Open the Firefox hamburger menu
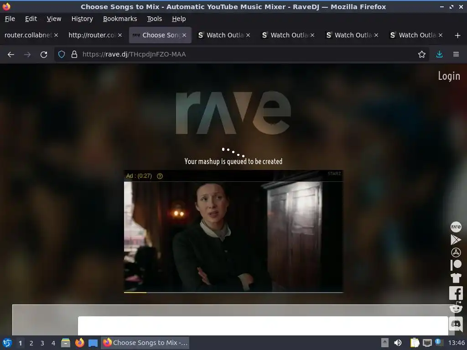 click(x=456, y=54)
